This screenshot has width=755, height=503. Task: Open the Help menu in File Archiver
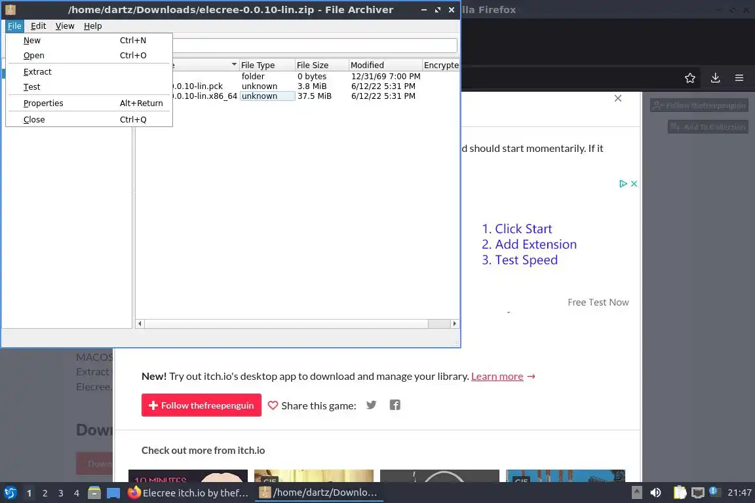pyautogui.click(x=92, y=26)
